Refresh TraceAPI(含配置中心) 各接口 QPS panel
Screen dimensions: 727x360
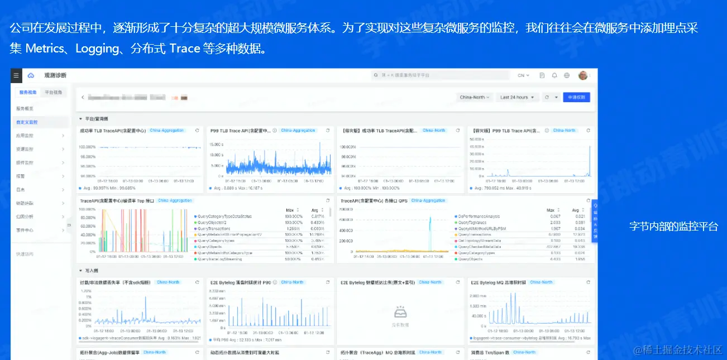589,200
